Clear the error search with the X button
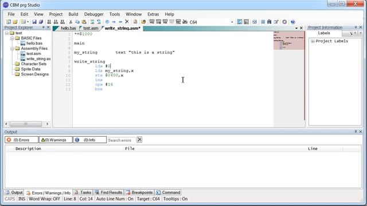 click(x=139, y=140)
